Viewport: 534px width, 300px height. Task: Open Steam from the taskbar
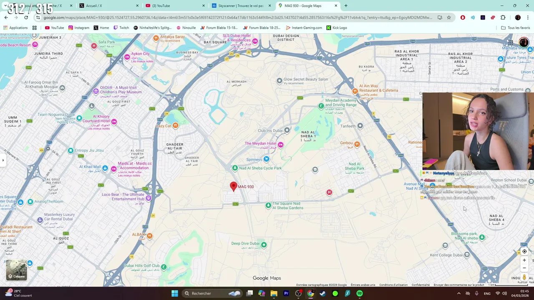(x=322, y=293)
